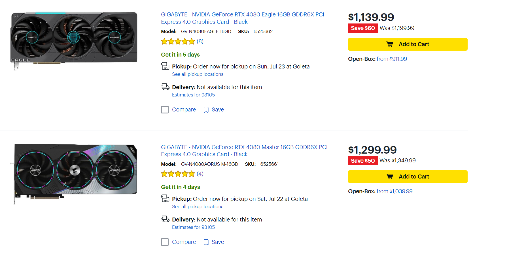View Open-Box offer from $911.99

tap(392, 59)
